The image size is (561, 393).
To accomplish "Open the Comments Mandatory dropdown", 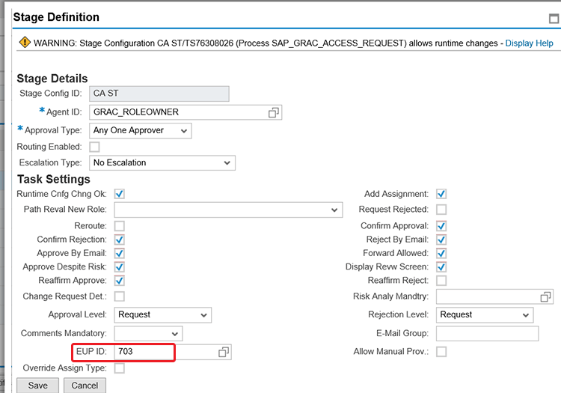I will pos(148,333).
